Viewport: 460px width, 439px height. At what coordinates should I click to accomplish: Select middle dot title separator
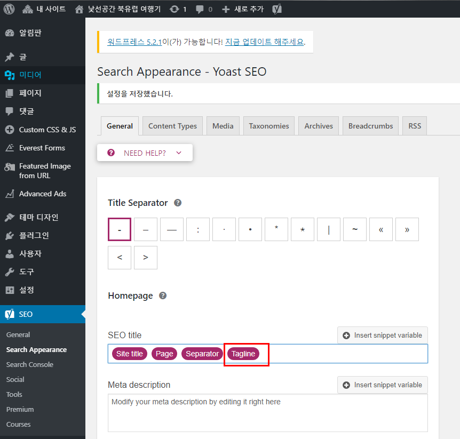tap(224, 229)
